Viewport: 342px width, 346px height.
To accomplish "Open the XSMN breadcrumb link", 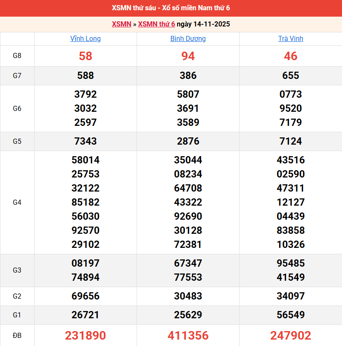I will tap(121, 24).
